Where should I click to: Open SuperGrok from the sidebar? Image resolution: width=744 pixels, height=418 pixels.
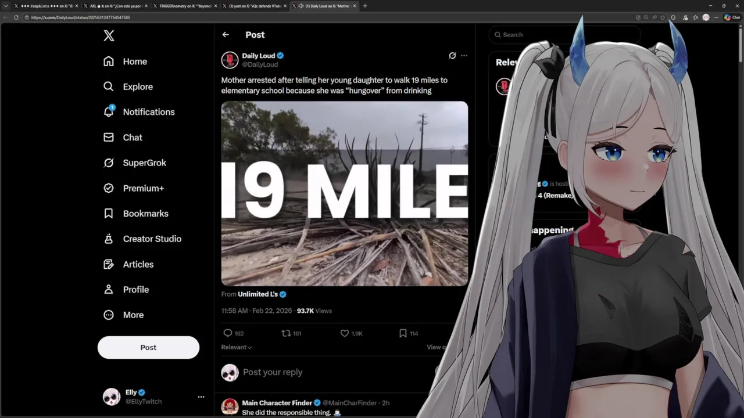point(135,163)
